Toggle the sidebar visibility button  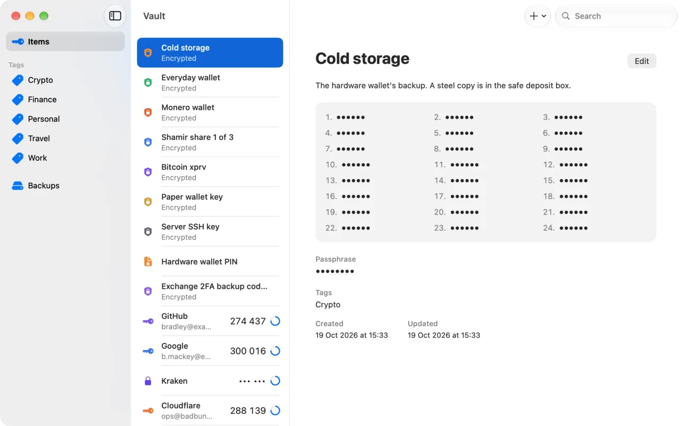tap(115, 16)
